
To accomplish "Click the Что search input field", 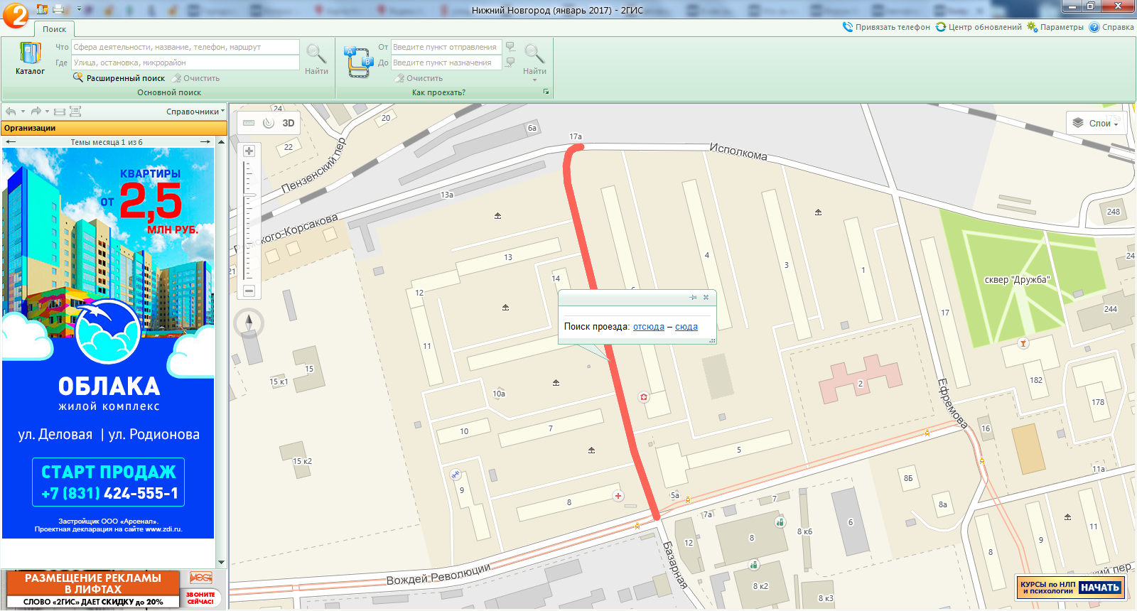I will pos(185,47).
